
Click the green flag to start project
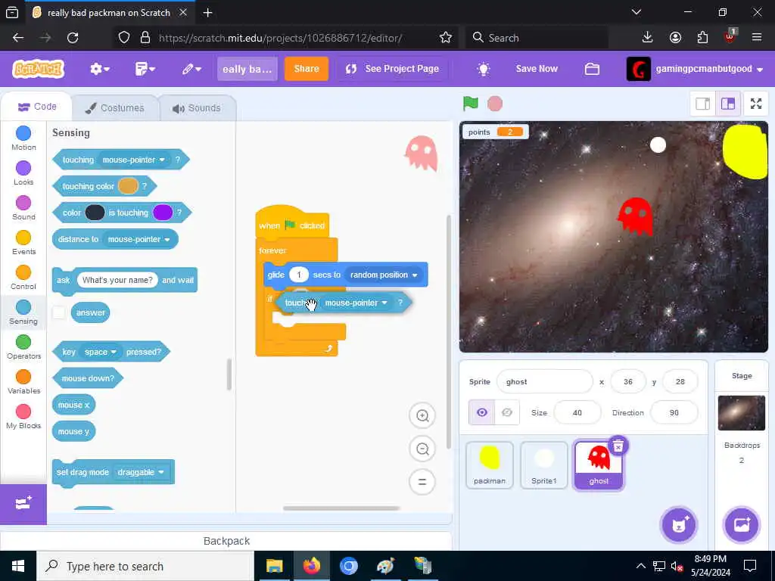[x=471, y=103]
